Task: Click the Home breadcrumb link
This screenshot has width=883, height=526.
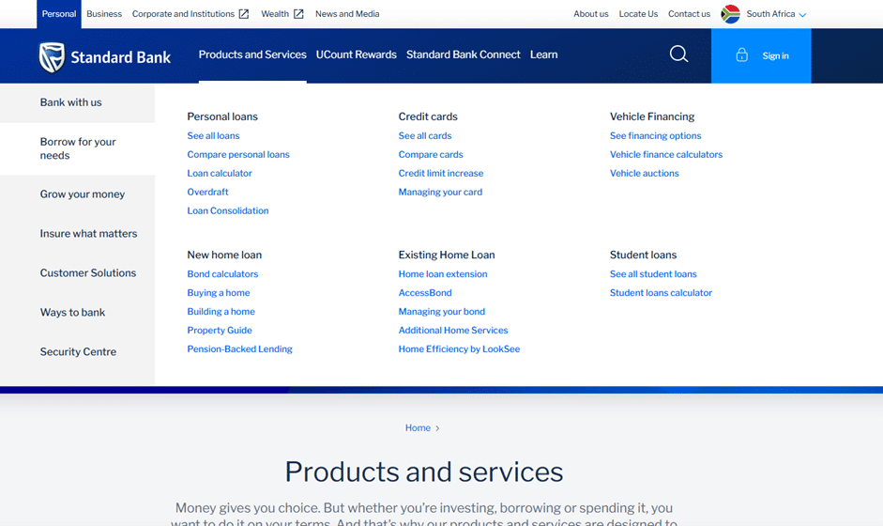Action: point(418,428)
